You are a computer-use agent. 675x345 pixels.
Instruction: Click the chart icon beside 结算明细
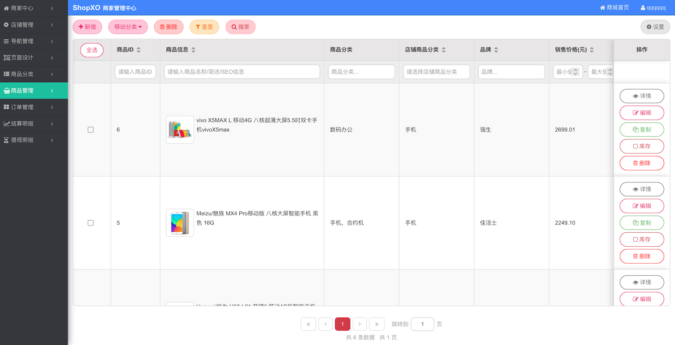[x=7, y=124]
